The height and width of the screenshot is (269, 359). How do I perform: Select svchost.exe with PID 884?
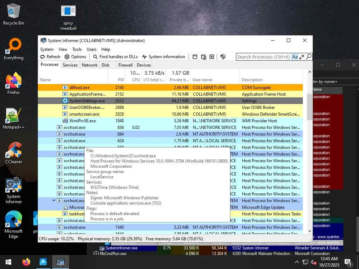170,134
